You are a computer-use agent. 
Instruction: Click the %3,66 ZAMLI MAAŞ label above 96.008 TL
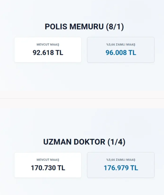[121, 45]
